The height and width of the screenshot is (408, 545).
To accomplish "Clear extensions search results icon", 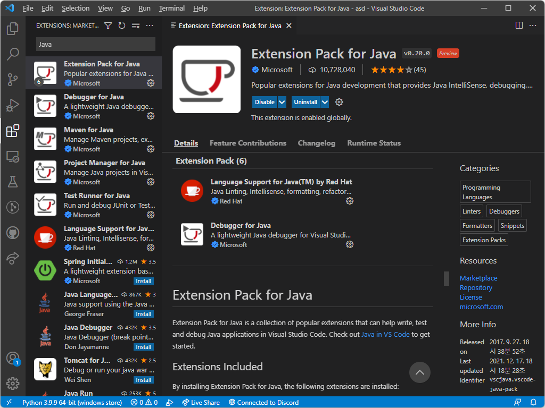I will coord(136,25).
